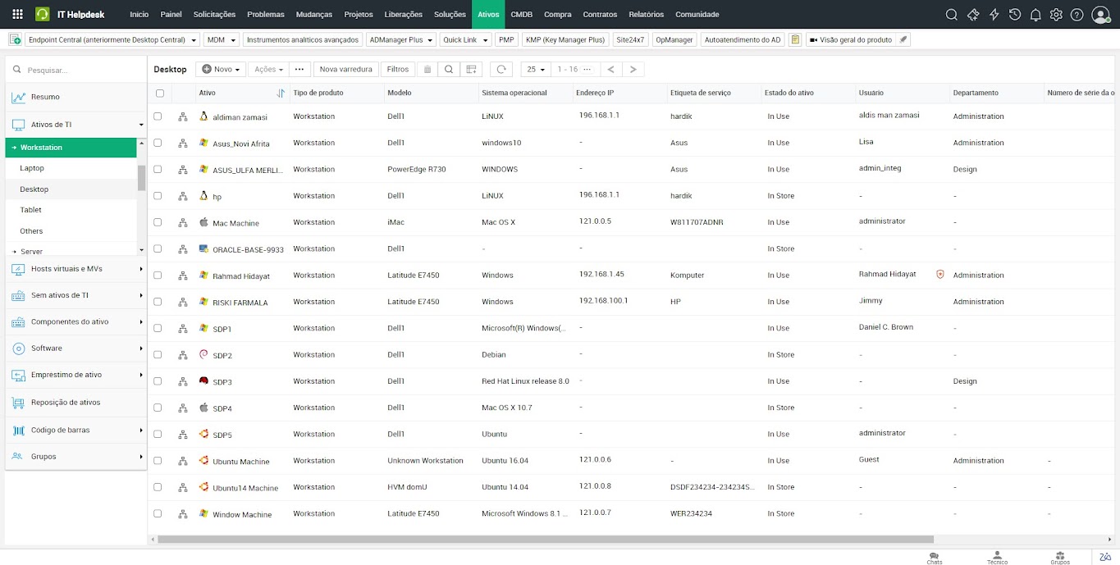Open the ADManager Plus dropdown
Viewport: 1120px width, 565px height.
click(400, 39)
